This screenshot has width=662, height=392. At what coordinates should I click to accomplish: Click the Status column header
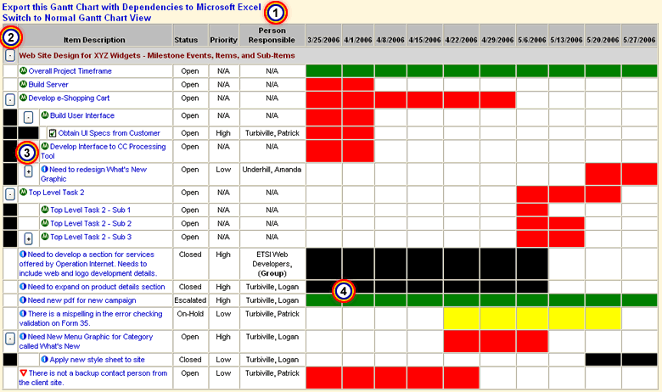(186, 40)
